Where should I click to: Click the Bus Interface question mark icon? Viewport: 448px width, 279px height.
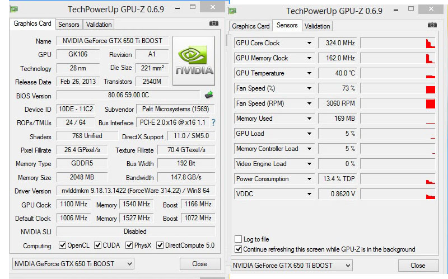click(x=213, y=122)
